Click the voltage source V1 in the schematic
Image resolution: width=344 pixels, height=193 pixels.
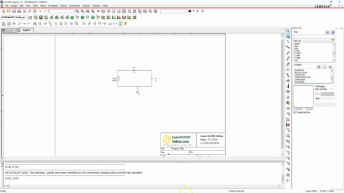tap(118, 79)
